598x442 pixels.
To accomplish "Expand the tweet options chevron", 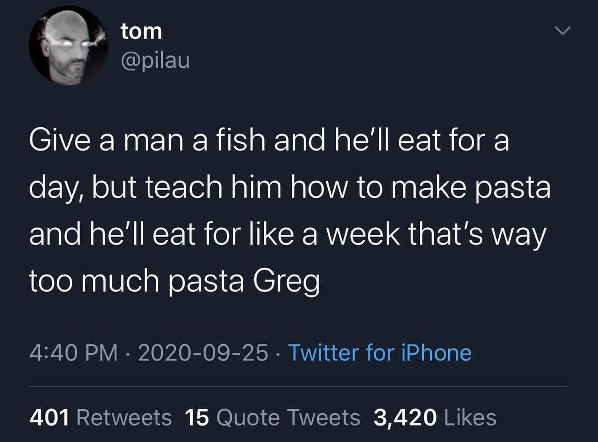I will (x=562, y=32).
